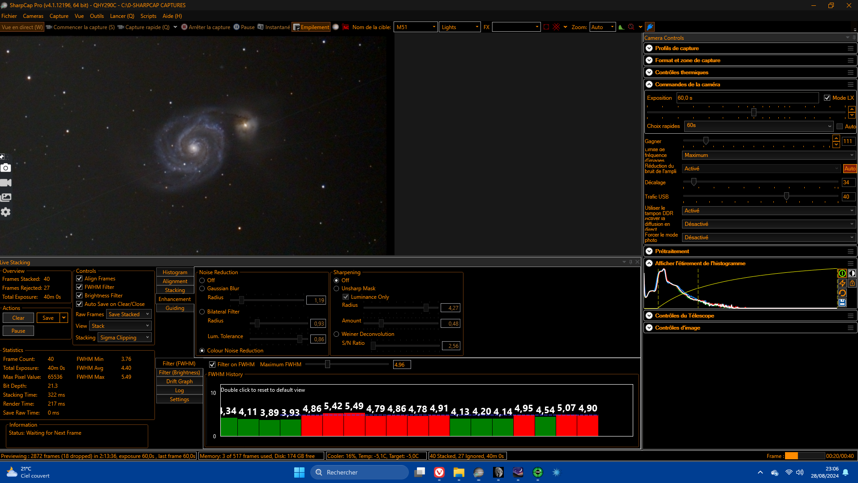Toggle the Brightness Filter checkbox

pyautogui.click(x=79, y=296)
